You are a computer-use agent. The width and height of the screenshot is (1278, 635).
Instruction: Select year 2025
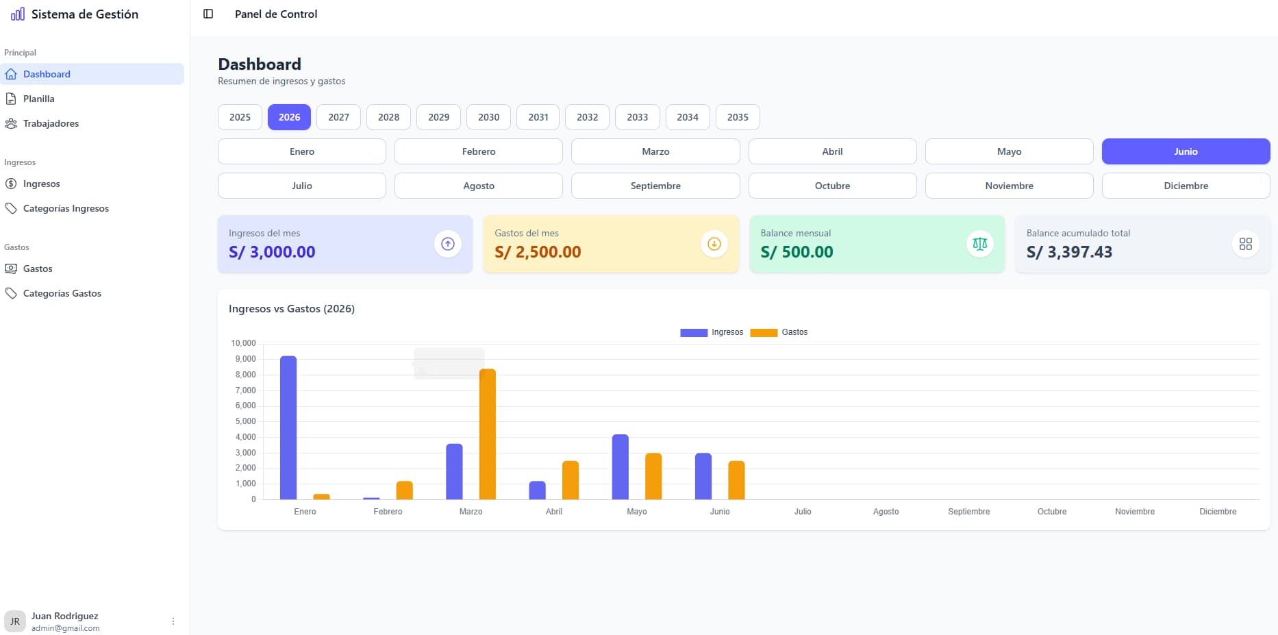click(240, 117)
